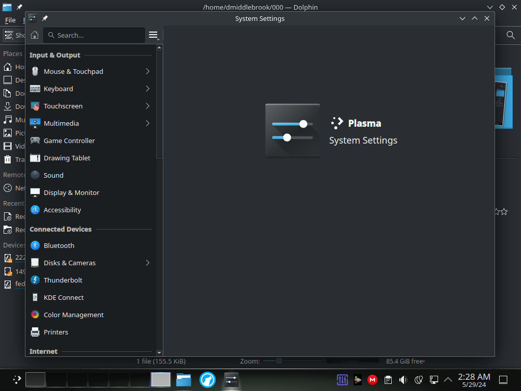Open the KDE application launcher
Screen dimensions: 521x391
[17, 380]
